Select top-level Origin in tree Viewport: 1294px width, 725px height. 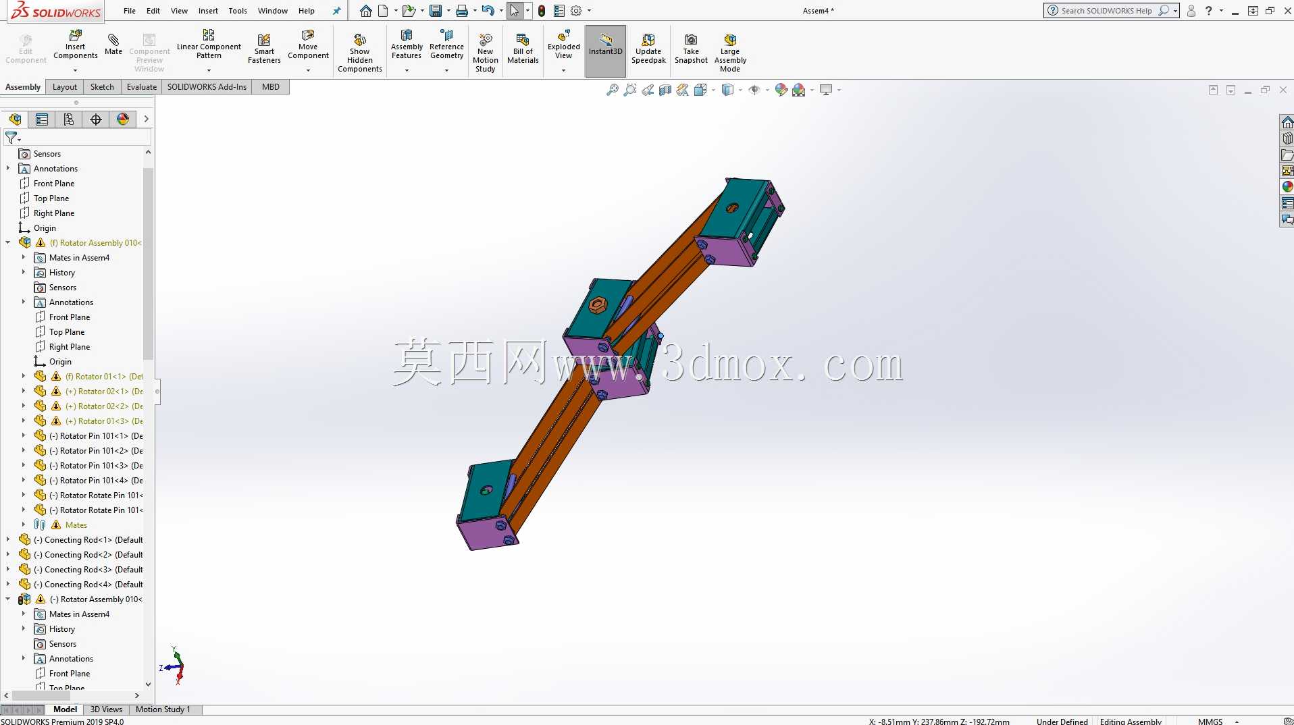click(45, 228)
